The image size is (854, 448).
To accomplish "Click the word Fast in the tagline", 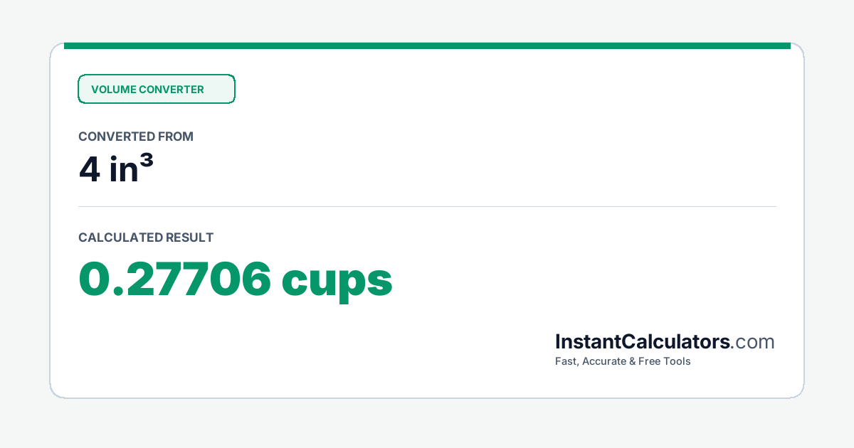I will pos(566,361).
